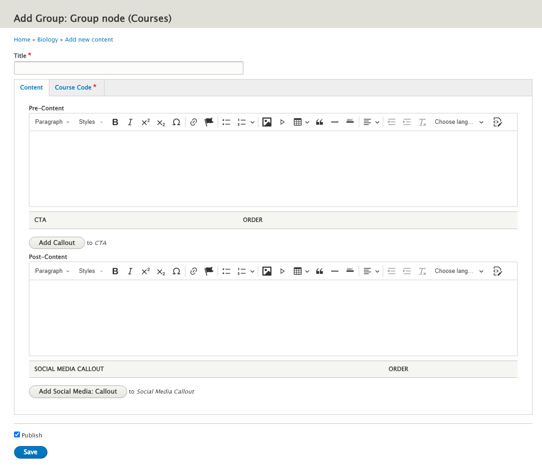Switch to the Course Code tab

[76, 88]
